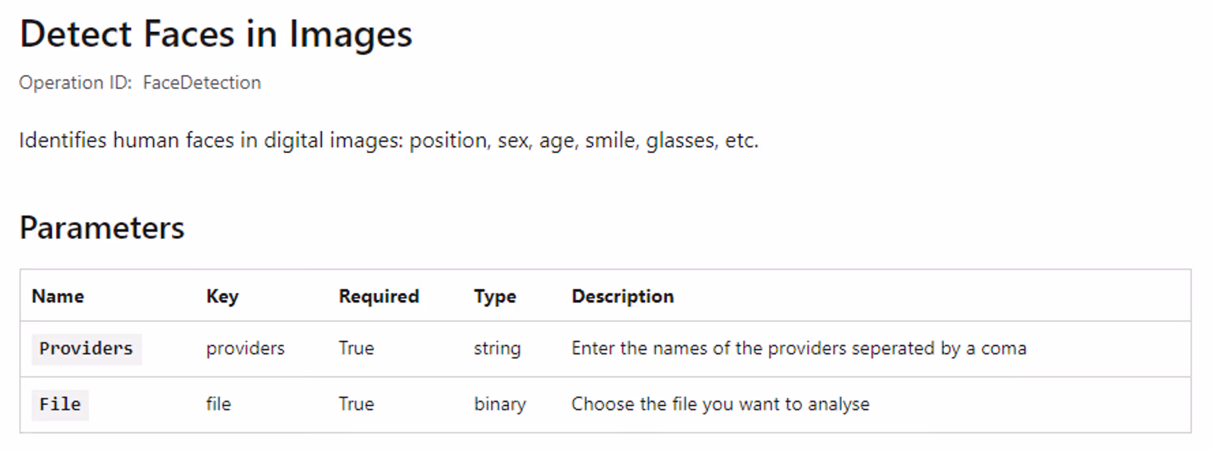The width and height of the screenshot is (1212, 451).
Task: Click the Required 'True' value for File
Action: tap(356, 404)
